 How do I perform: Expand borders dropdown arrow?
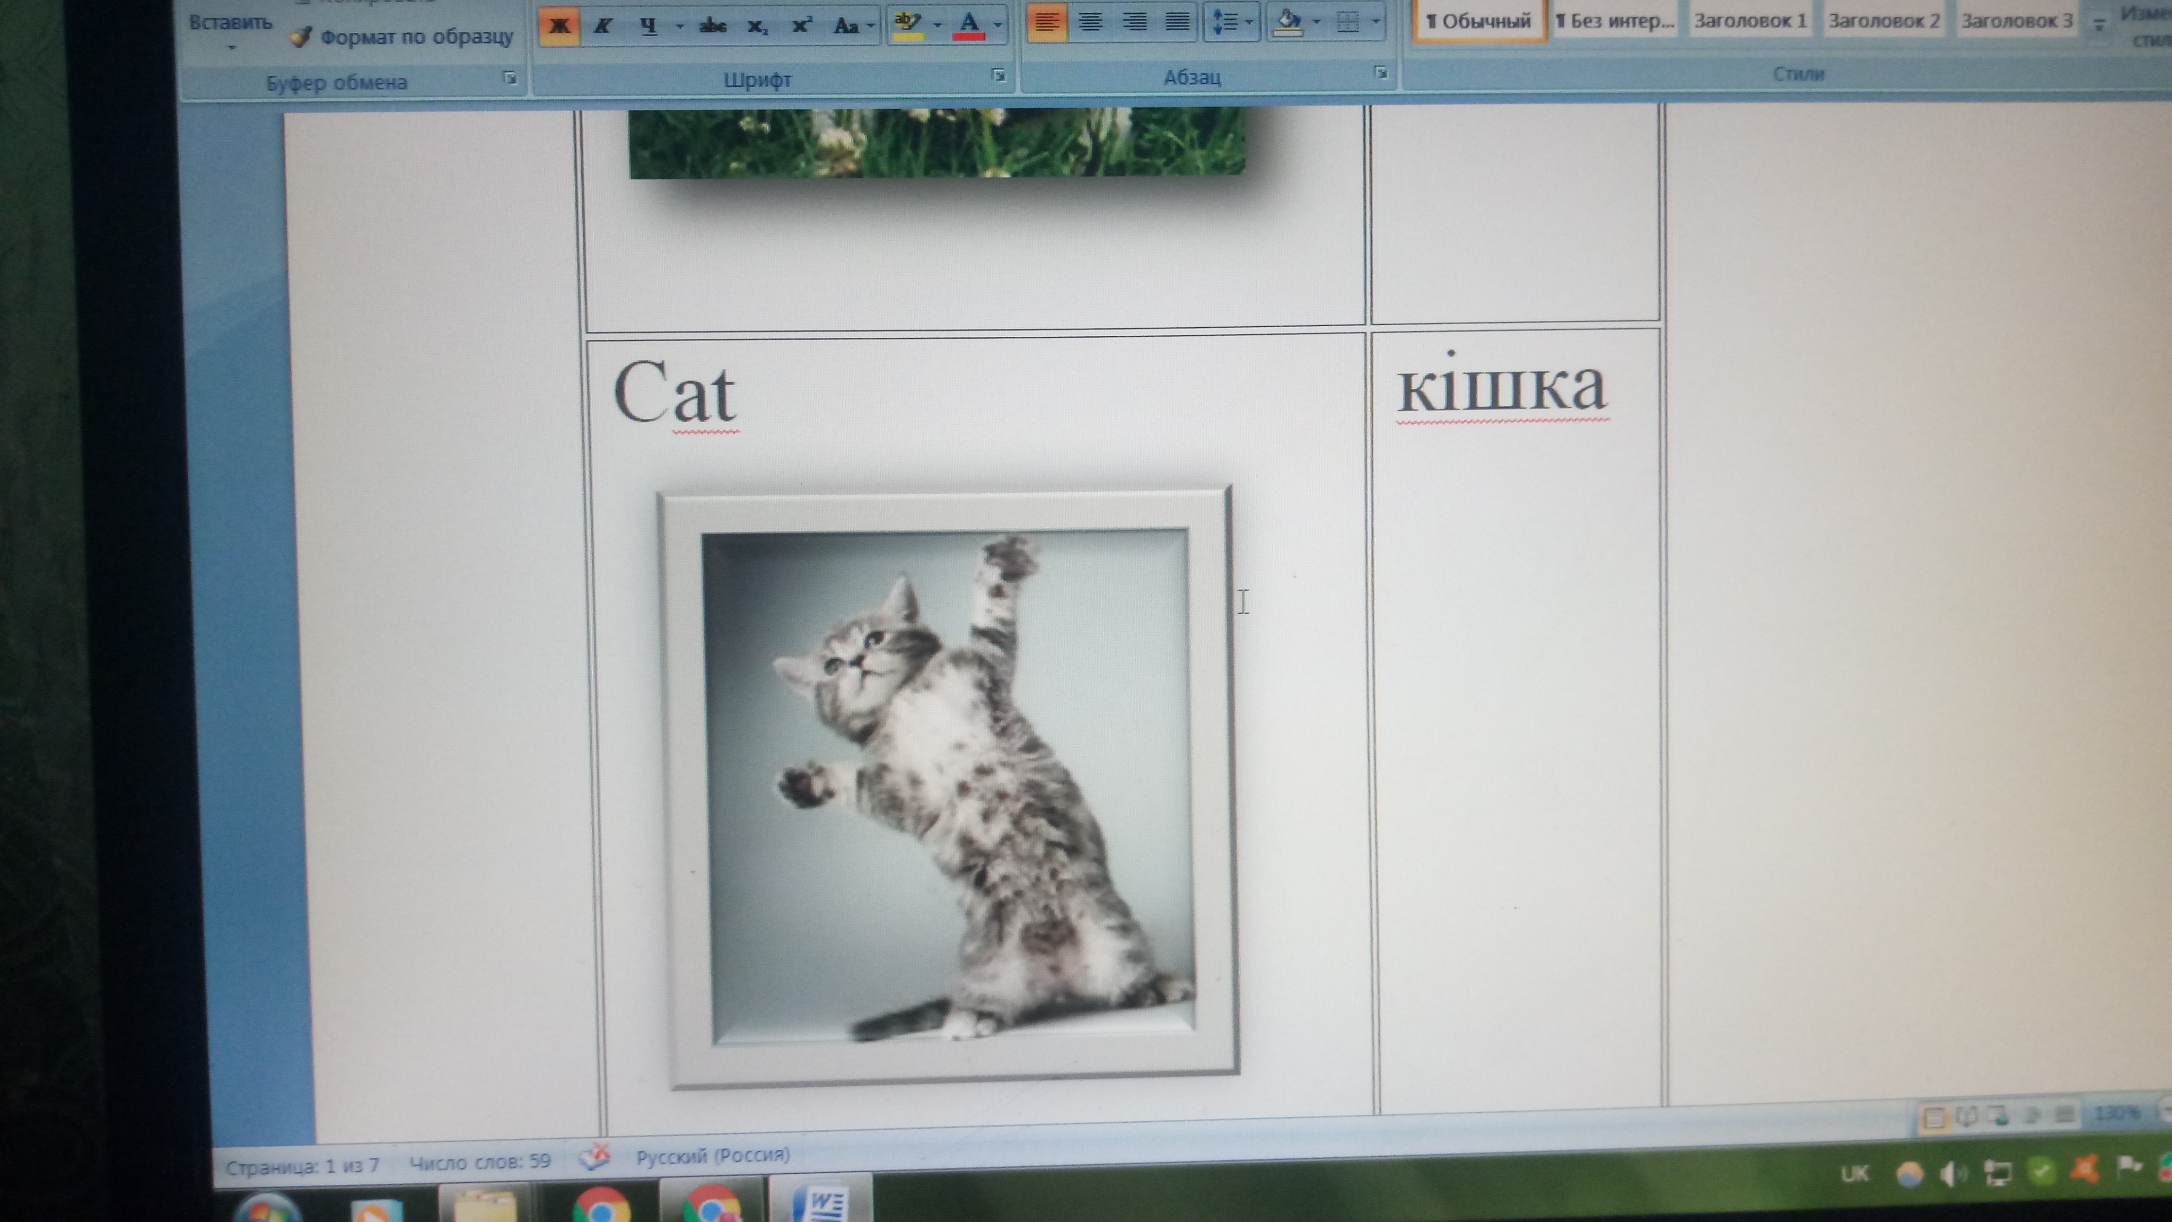(x=1376, y=20)
